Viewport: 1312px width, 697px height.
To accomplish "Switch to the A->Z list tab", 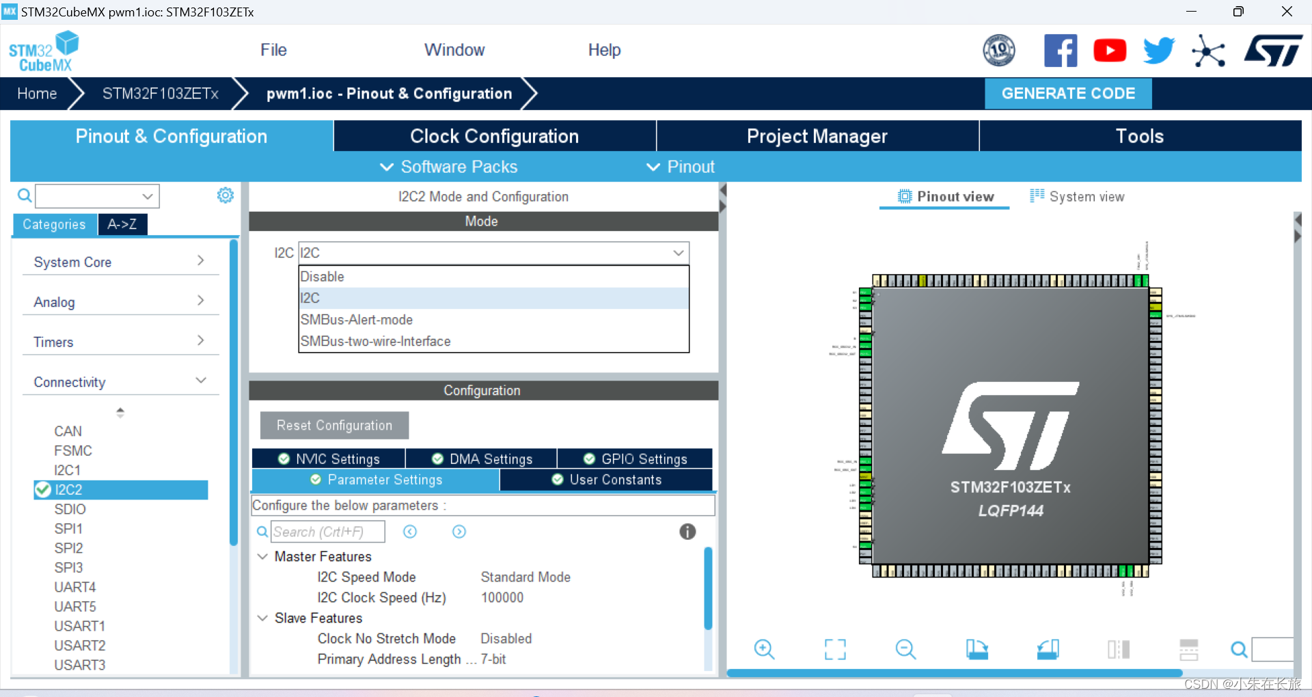I will [x=122, y=224].
